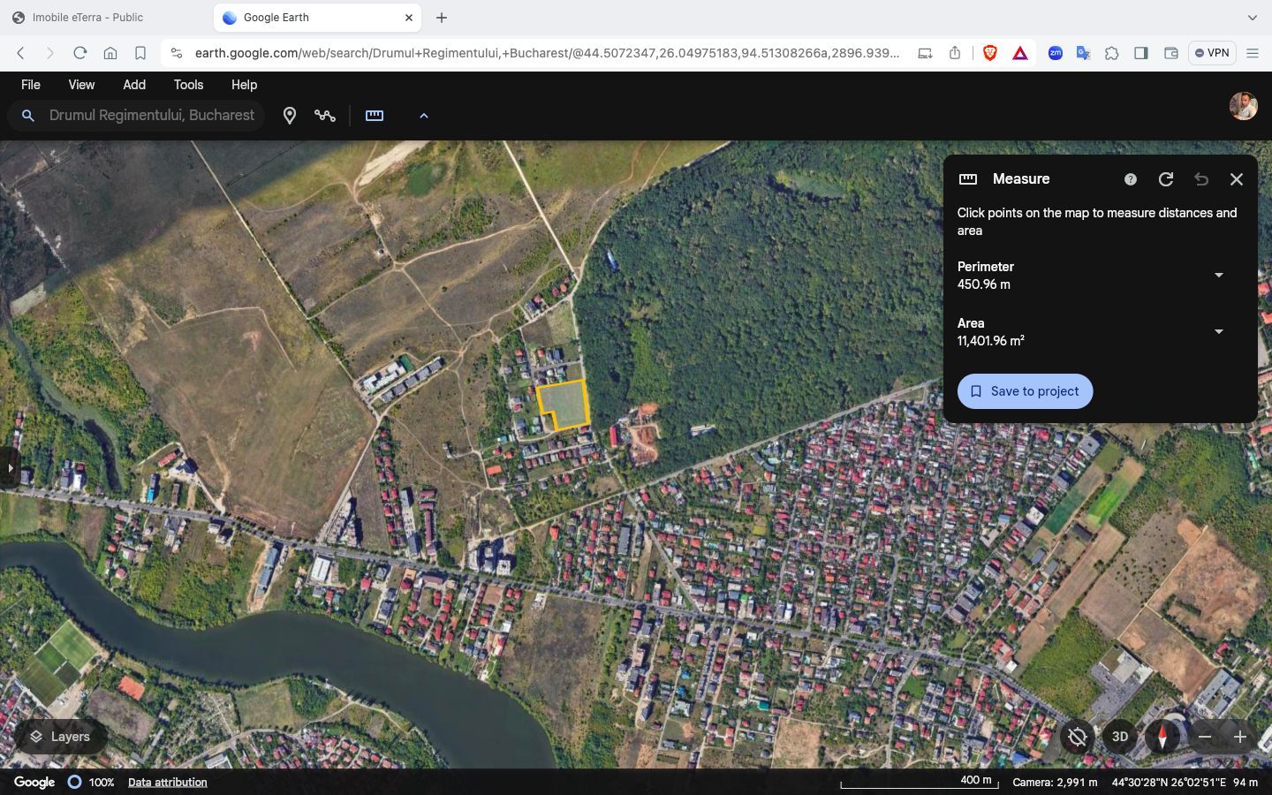Select the Add placemark pin tool
This screenshot has width=1272, height=795.
(x=289, y=115)
